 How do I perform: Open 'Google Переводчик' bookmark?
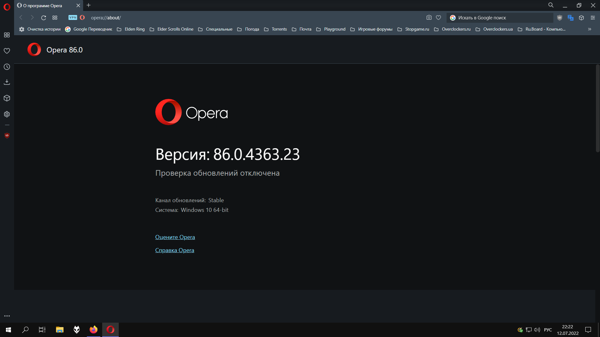click(x=89, y=29)
